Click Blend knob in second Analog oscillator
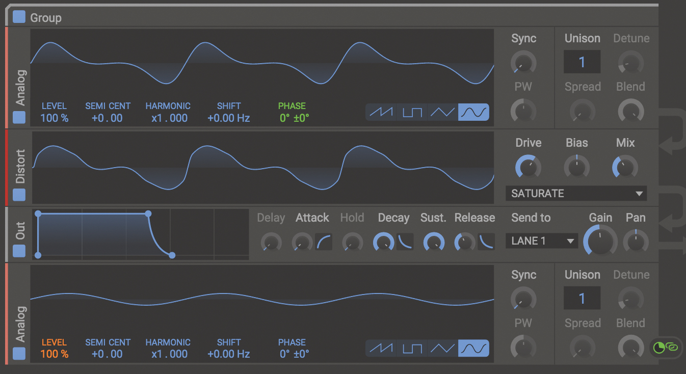 point(630,346)
